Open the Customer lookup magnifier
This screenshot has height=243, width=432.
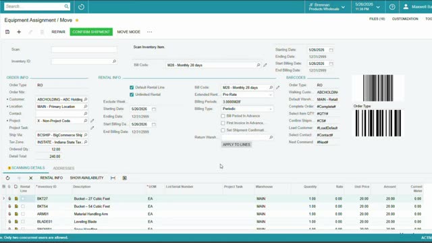click(86, 99)
